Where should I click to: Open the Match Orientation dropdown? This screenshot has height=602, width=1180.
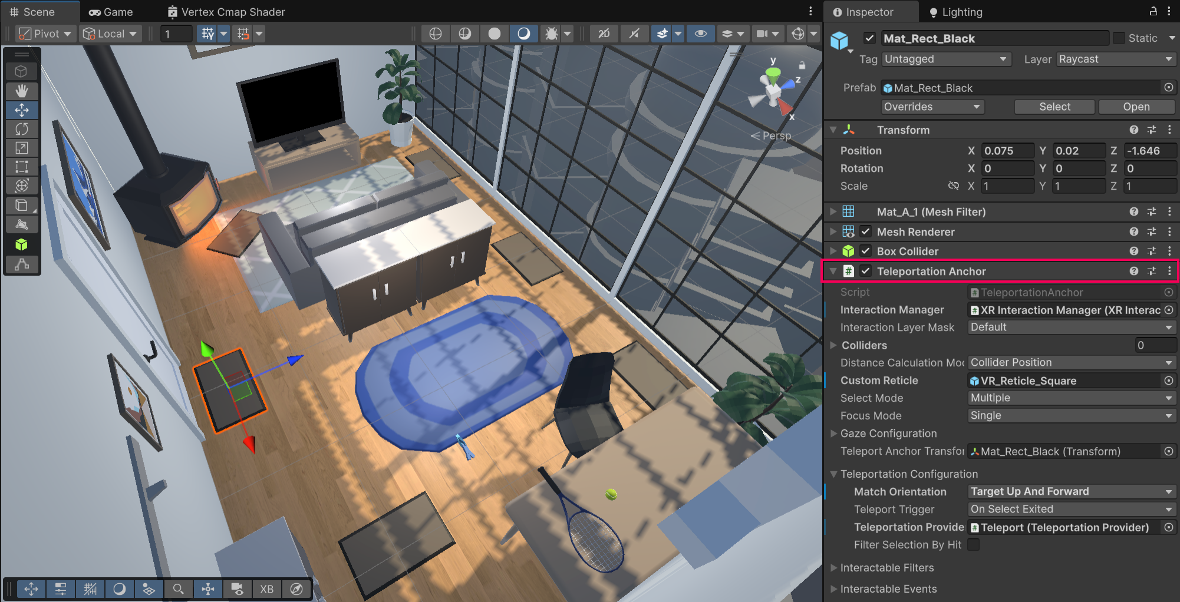[x=1071, y=491]
